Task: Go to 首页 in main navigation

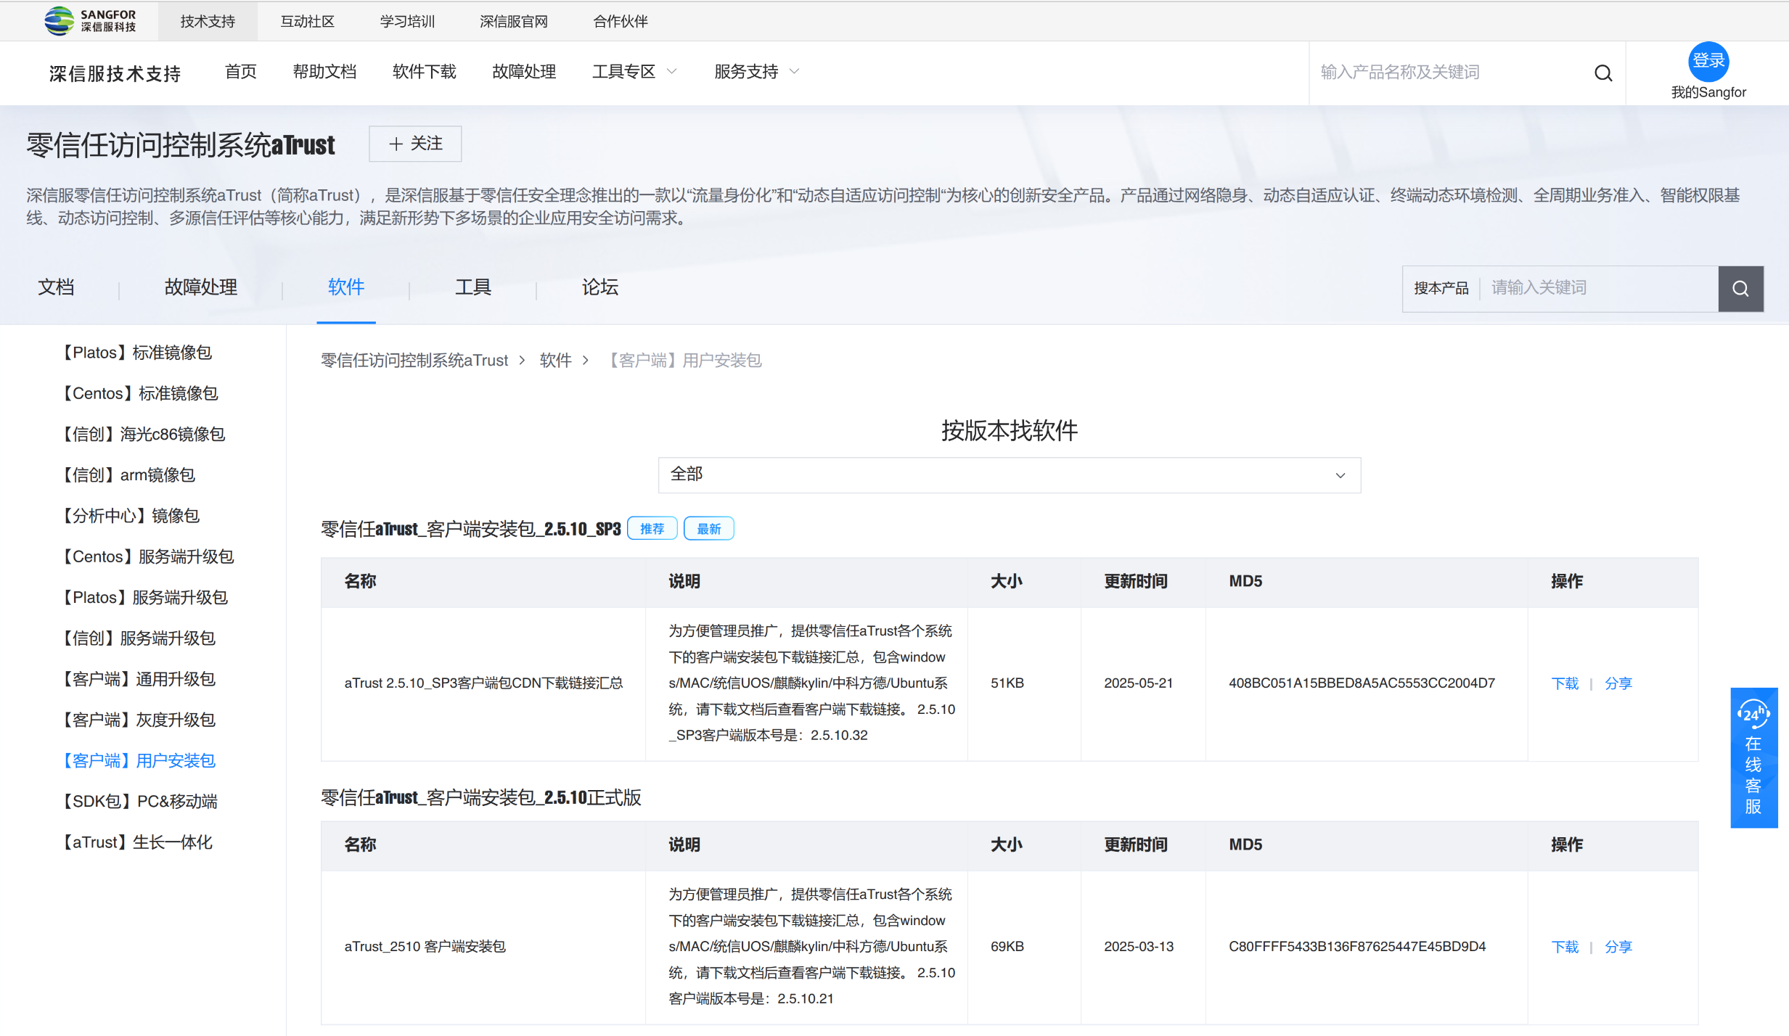Action: click(241, 72)
